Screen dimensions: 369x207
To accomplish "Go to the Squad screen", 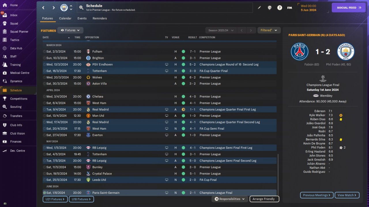I will pyautogui.click(x=14, y=24).
